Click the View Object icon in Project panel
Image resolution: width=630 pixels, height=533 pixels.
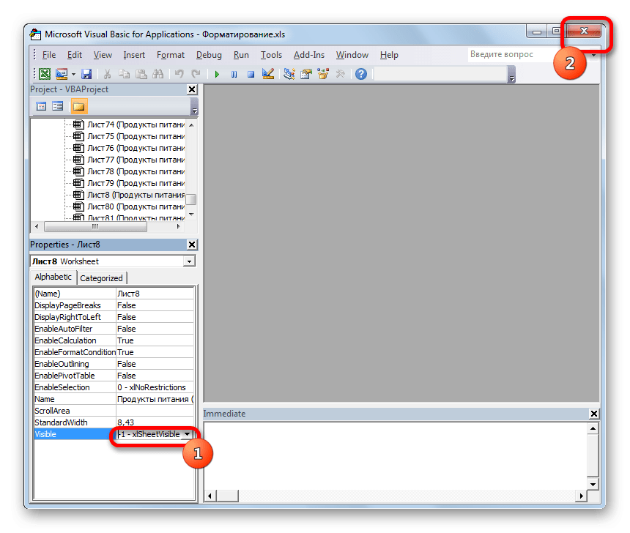[x=58, y=106]
